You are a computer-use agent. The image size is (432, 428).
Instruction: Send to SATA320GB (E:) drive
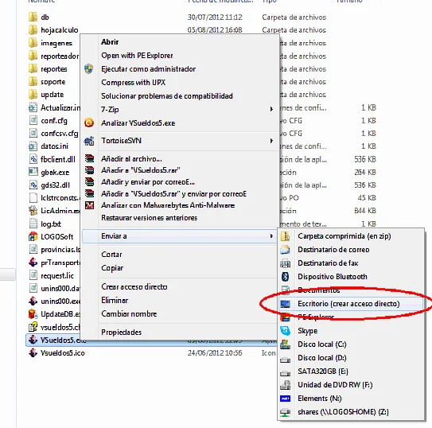[x=323, y=372]
